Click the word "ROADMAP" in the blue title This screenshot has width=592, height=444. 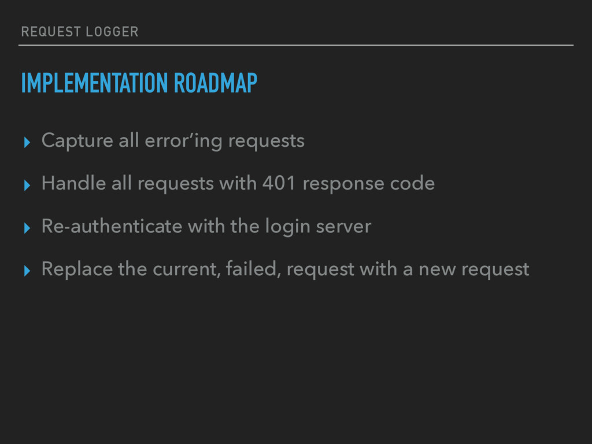coord(216,83)
